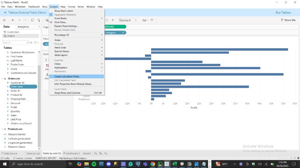The height and width of the screenshot is (168, 300).
Task: Click the New worksheet icon at bottom
Action: click(96, 153)
